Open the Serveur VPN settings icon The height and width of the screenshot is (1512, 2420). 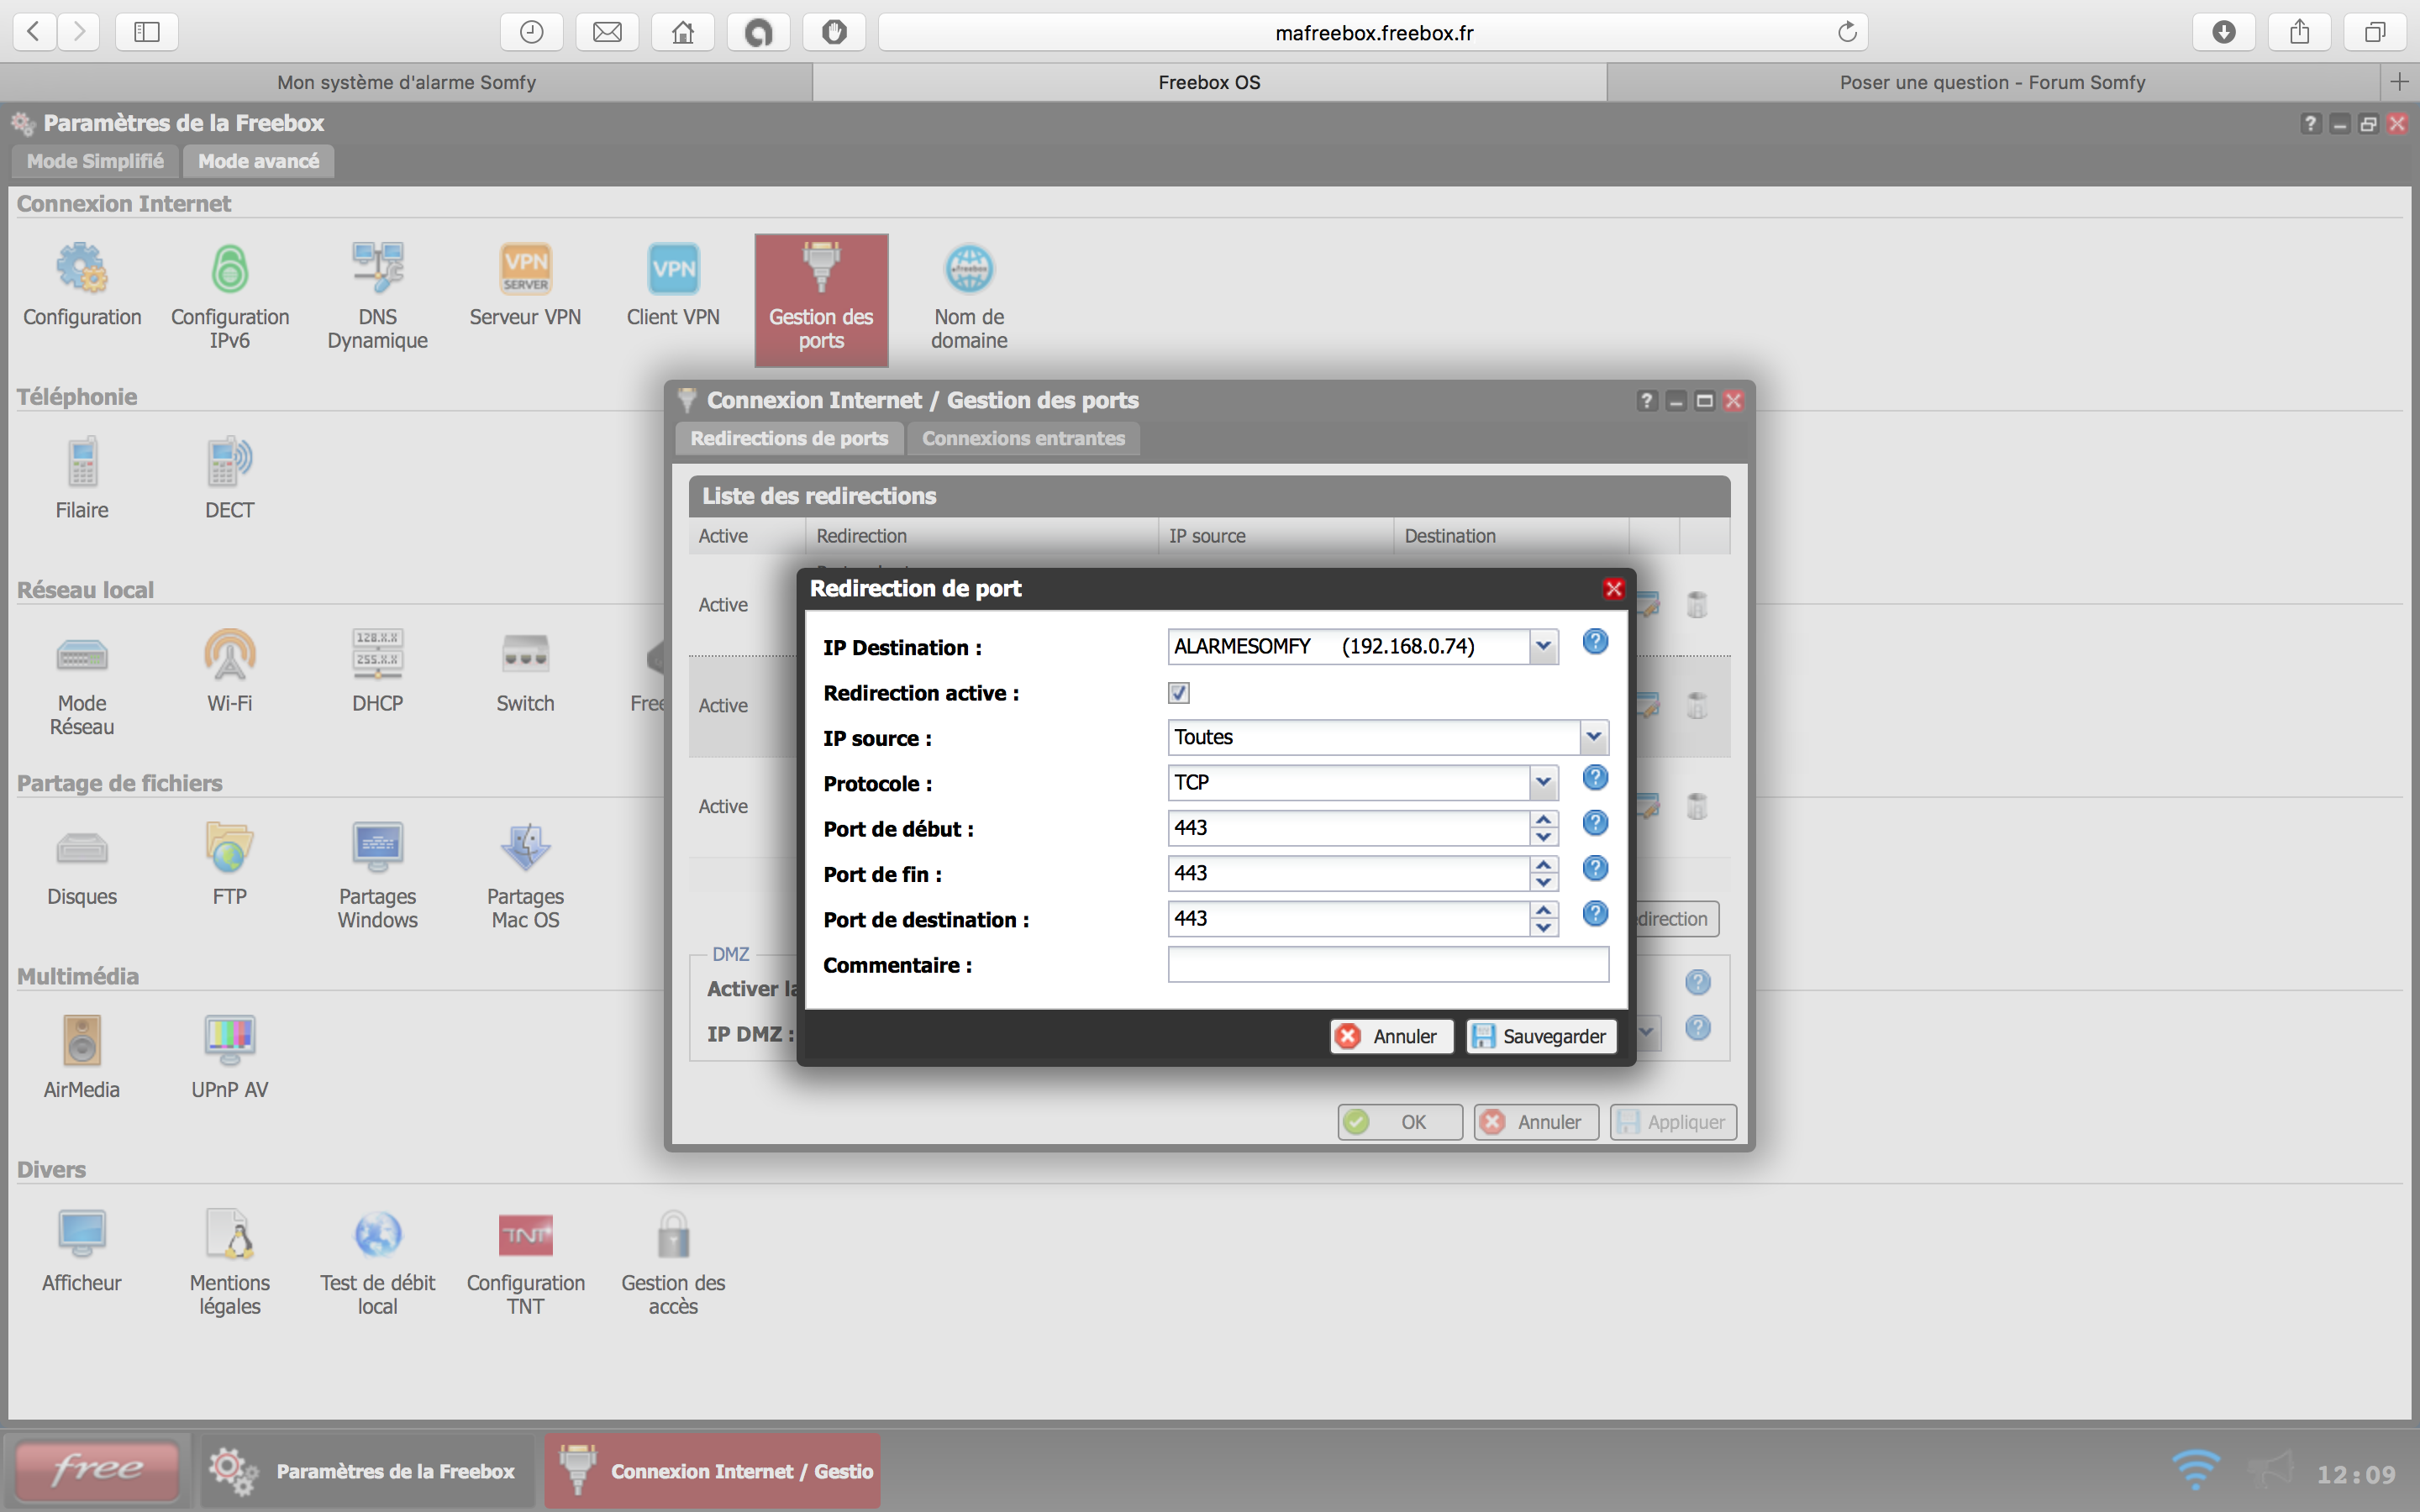(525, 270)
